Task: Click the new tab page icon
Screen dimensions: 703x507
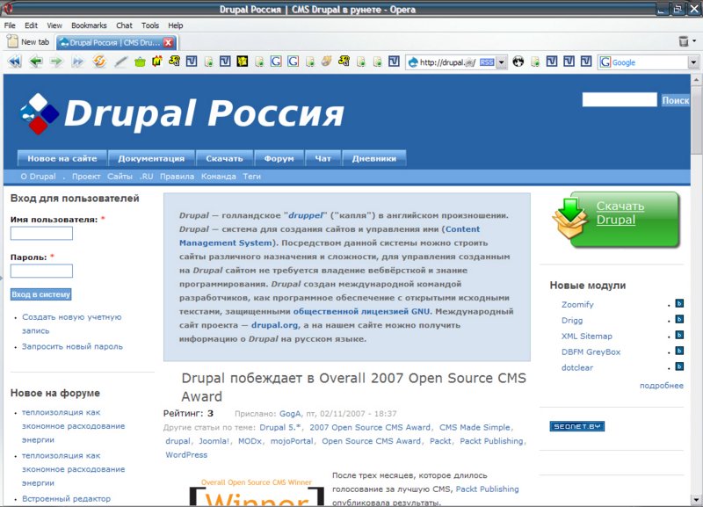Action: pyautogui.click(x=12, y=41)
